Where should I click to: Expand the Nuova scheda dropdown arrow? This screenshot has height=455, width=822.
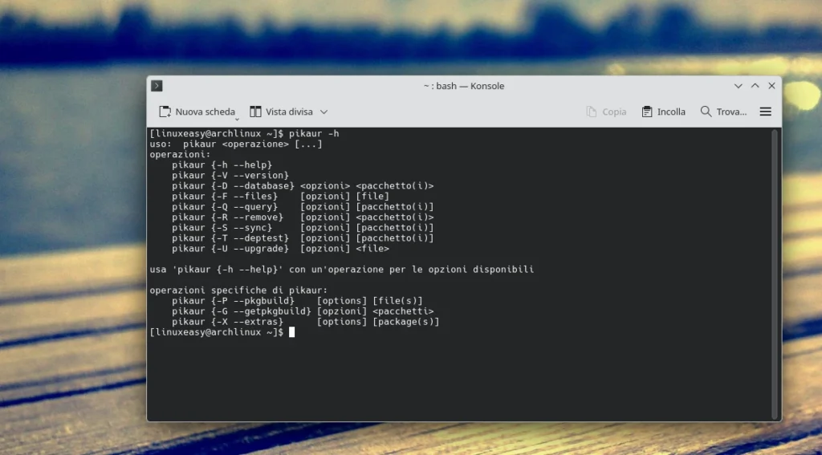(x=237, y=120)
